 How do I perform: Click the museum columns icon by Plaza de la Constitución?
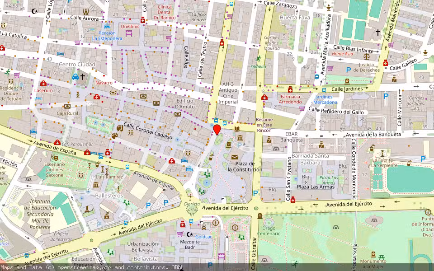(240, 138)
